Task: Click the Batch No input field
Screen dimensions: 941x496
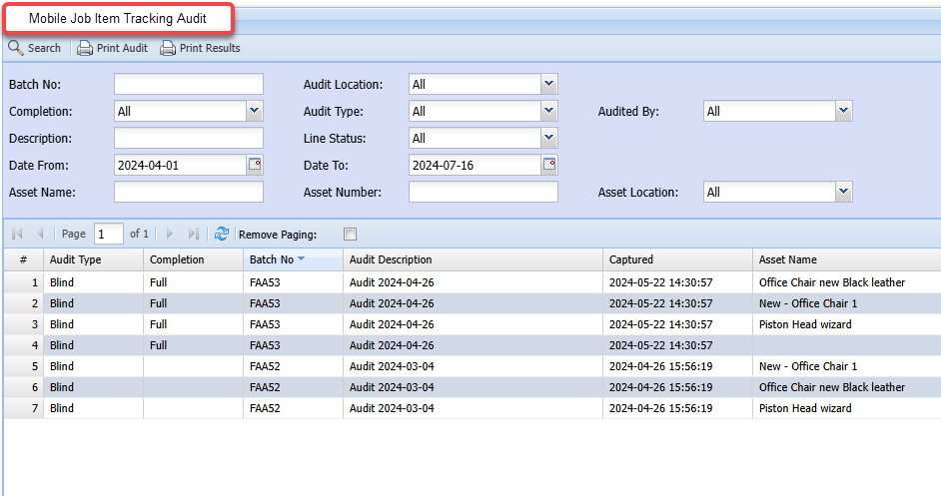Action: tap(189, 84)
